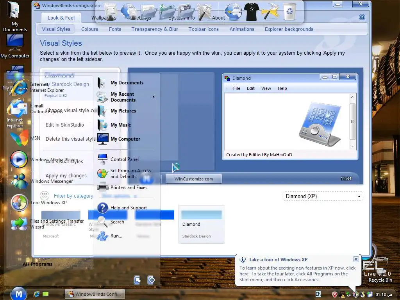The image size is (400, 300).
Task: Open Files and Settings Transfer Wizard
Action: (47, 224)
